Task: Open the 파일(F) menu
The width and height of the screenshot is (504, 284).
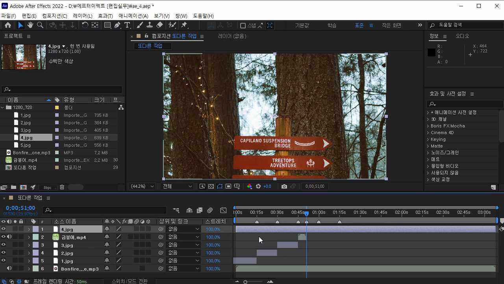Action: (x=8, y=16)
